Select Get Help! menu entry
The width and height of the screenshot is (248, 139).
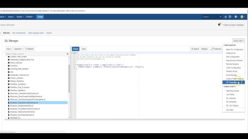234,110
